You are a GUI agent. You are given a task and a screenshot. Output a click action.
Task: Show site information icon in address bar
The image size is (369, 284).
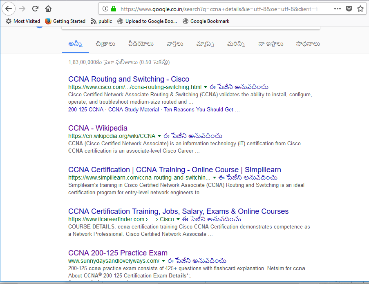coord(105,9)
